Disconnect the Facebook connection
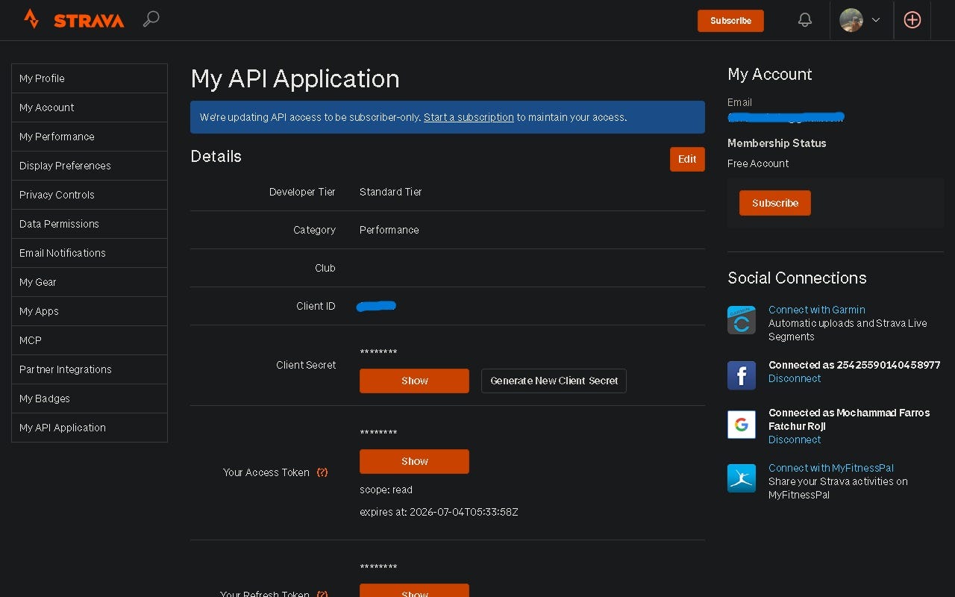This screenshot has width=955, height=597. click(x=795, y=378)
